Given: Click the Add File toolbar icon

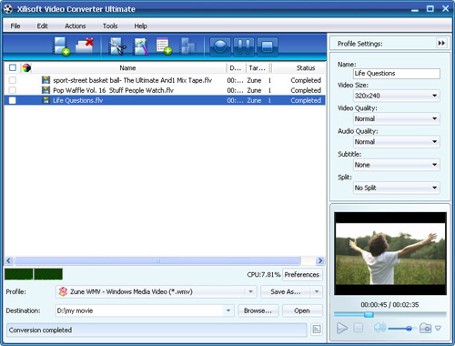Looking at the screenshot, I should 61,46.
